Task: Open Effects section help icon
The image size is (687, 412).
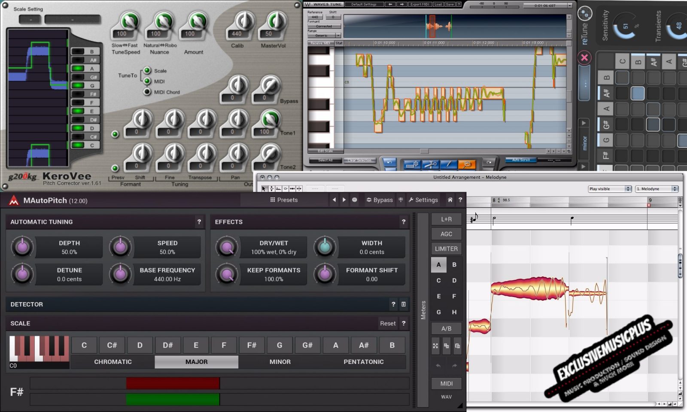Action: tap(403, 222)
